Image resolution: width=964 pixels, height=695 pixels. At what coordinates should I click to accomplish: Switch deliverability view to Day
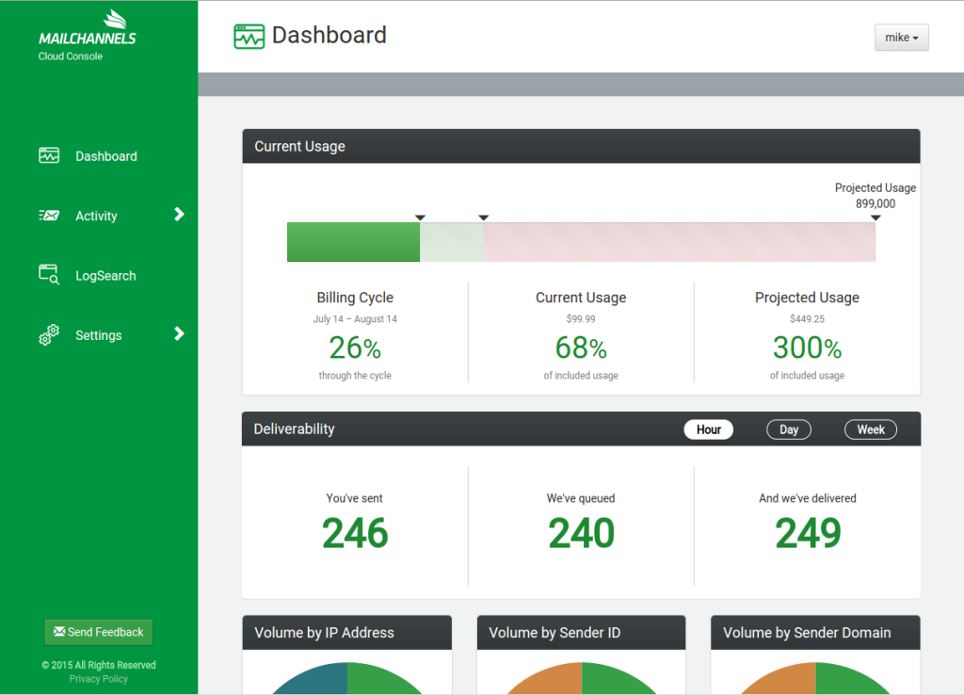[x=789, y=429]
